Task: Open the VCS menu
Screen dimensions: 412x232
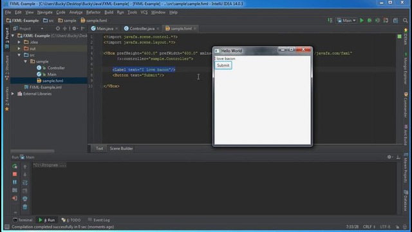Action: click(x=144, y=12)
